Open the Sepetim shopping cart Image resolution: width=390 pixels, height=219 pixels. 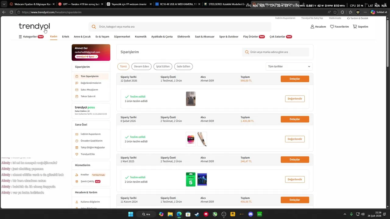click(360, 27)
